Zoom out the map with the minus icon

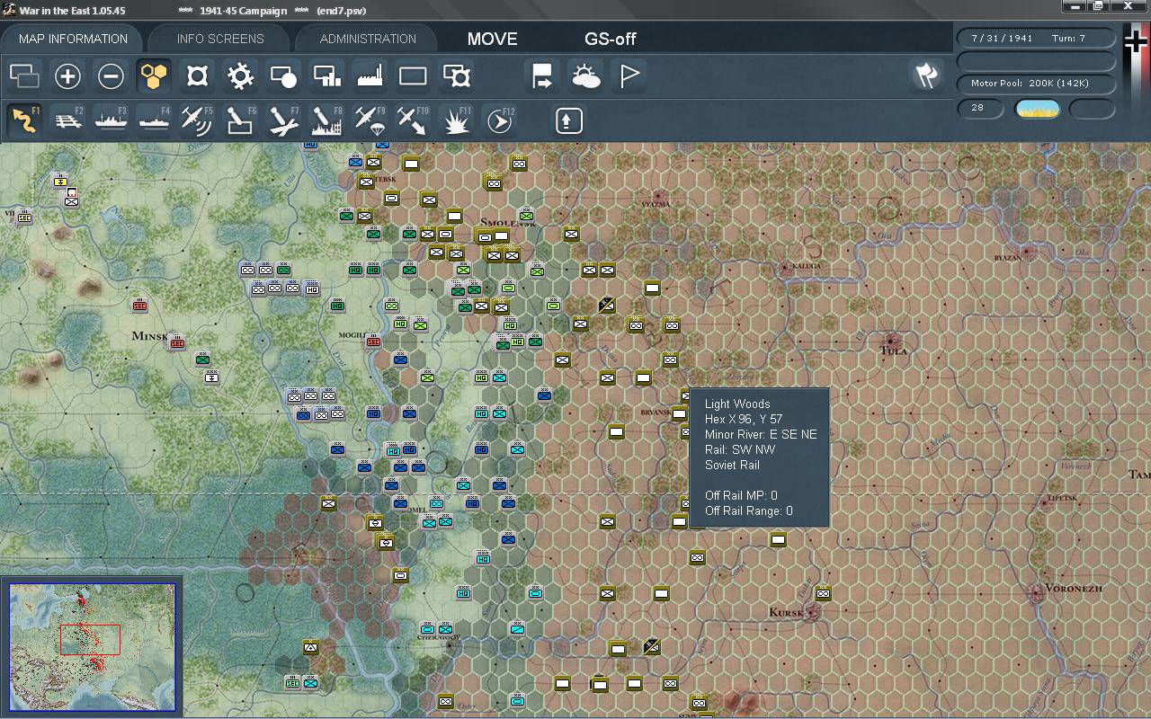111,76
